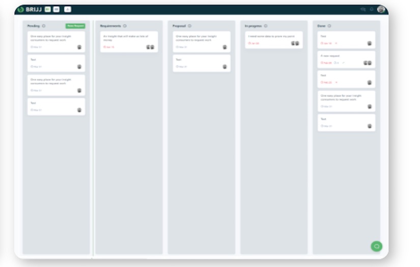Click avatar on Proposal 'One easy place' card

225,47
